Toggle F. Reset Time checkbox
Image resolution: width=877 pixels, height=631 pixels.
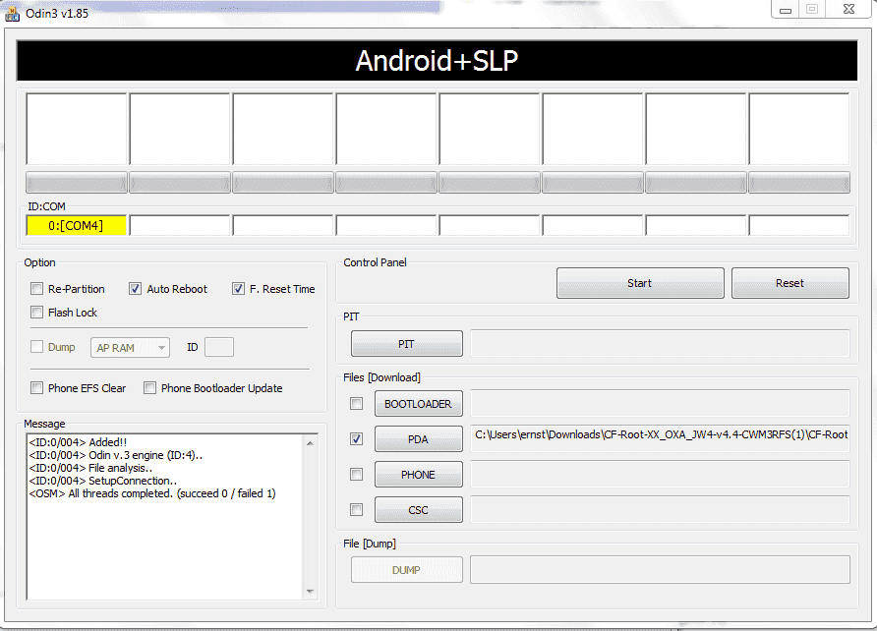click(238, 289)
